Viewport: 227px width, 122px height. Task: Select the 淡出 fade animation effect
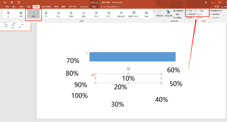[x=33, y=14]
